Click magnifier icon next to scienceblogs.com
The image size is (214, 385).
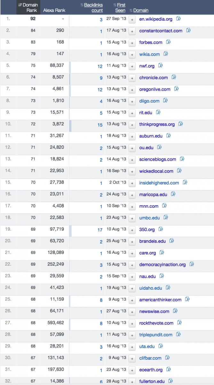coord(182,159)
